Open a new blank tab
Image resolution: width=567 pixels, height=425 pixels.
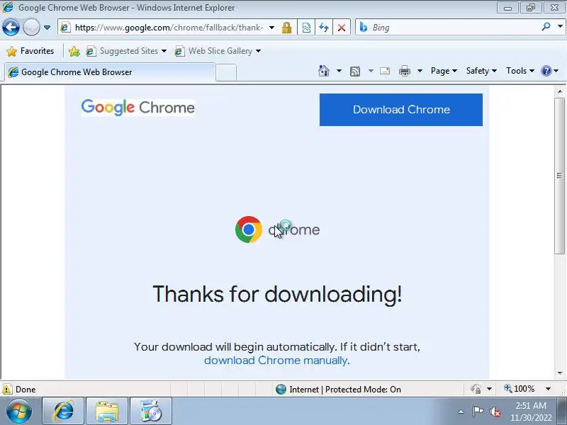pyautogui.click(x=226, y=72)
